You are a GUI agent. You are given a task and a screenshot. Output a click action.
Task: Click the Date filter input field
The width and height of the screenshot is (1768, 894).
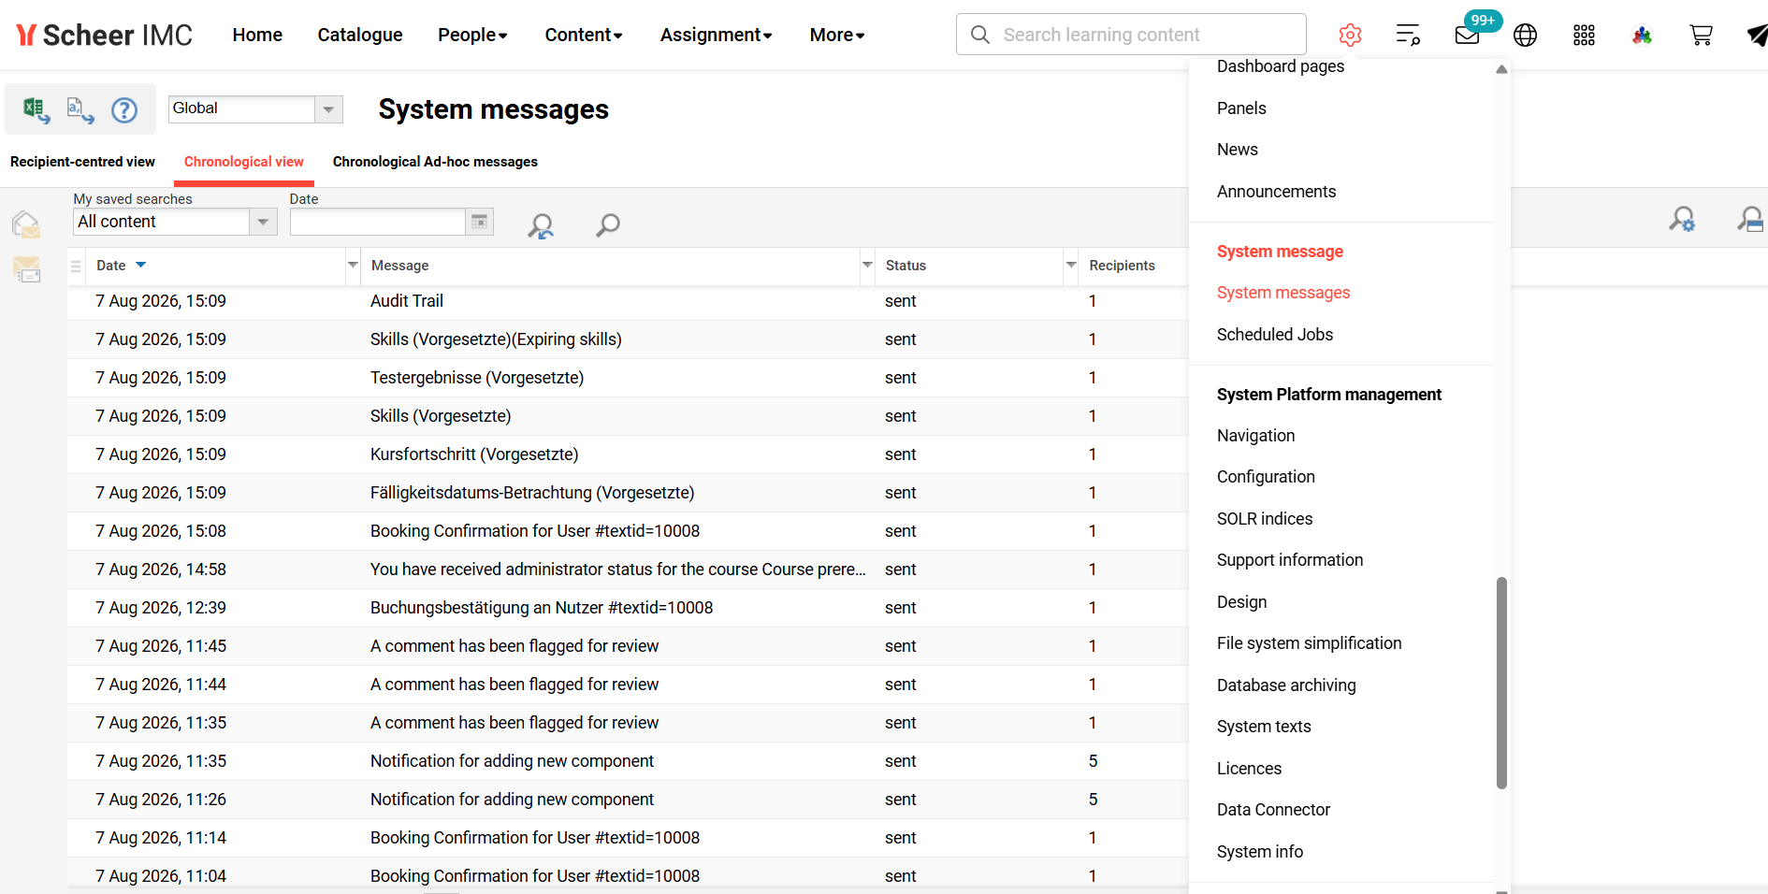pyautogui.click(x=378, y=222)
